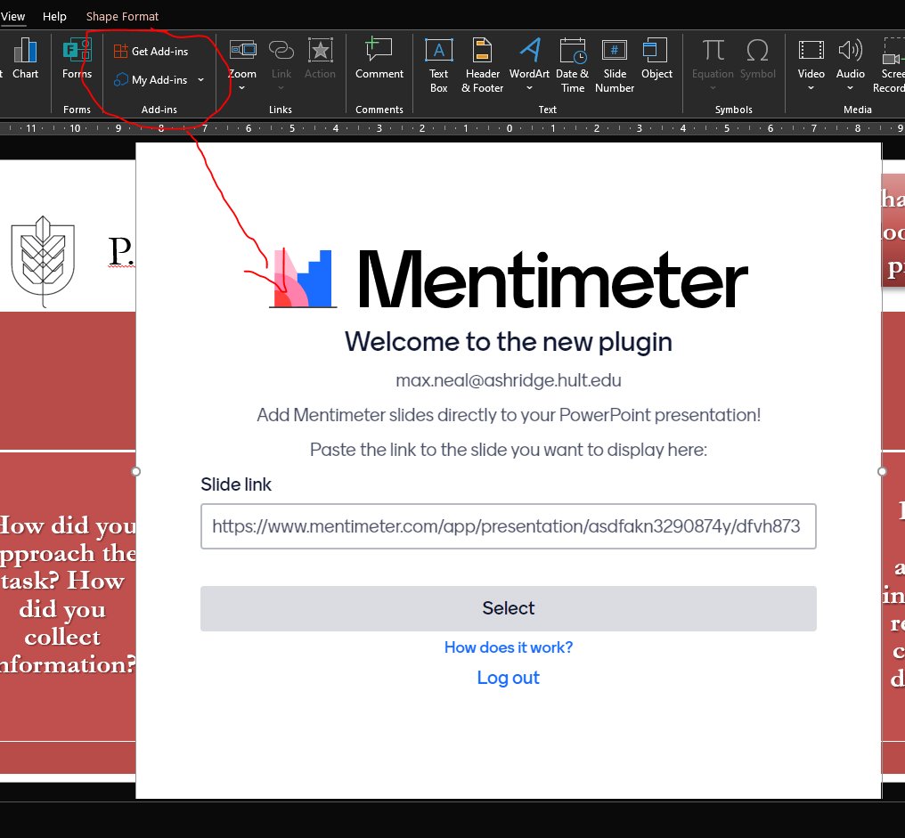The width and height of the screenshot is (905, 838).
Task: Insert a Chart from the ribbon
Action: click(25, 58)
